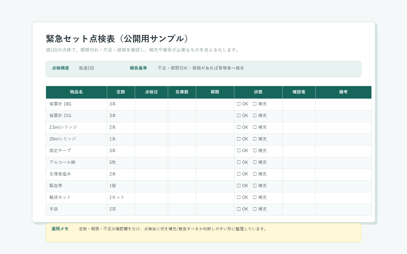Click 点検日 cell for 留置針 18G
This screenshot has width=407, height=254.
(151, 104)
